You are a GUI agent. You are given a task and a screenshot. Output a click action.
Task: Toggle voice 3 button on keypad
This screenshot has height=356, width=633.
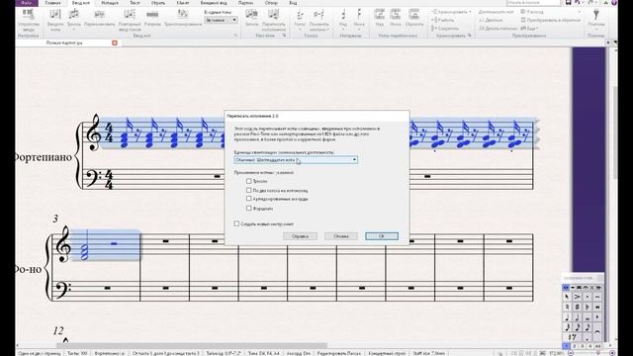pos(582,346)
